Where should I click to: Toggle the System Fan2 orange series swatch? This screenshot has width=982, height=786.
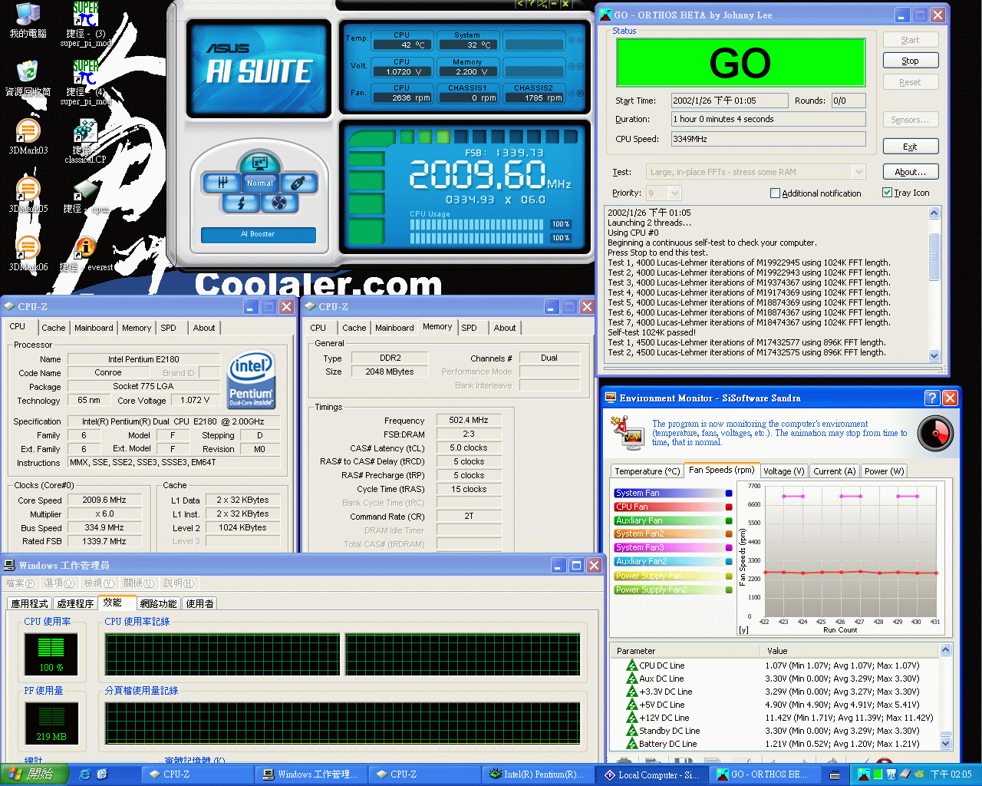[729, 534]
